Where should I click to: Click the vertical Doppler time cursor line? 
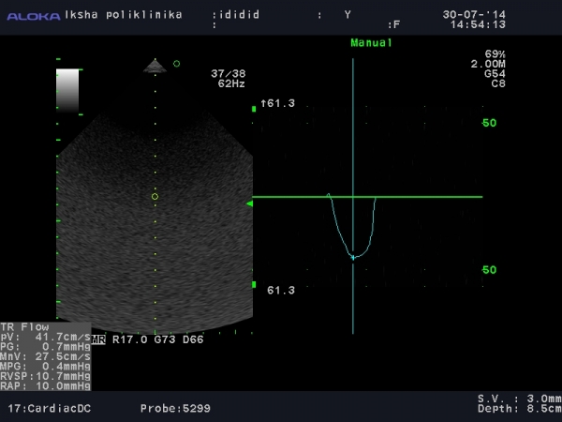point(353,141)
